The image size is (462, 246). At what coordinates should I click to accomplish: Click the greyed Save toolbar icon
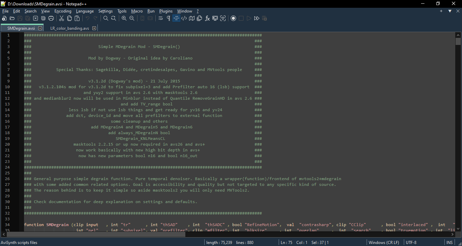click(x=20, y=18)
